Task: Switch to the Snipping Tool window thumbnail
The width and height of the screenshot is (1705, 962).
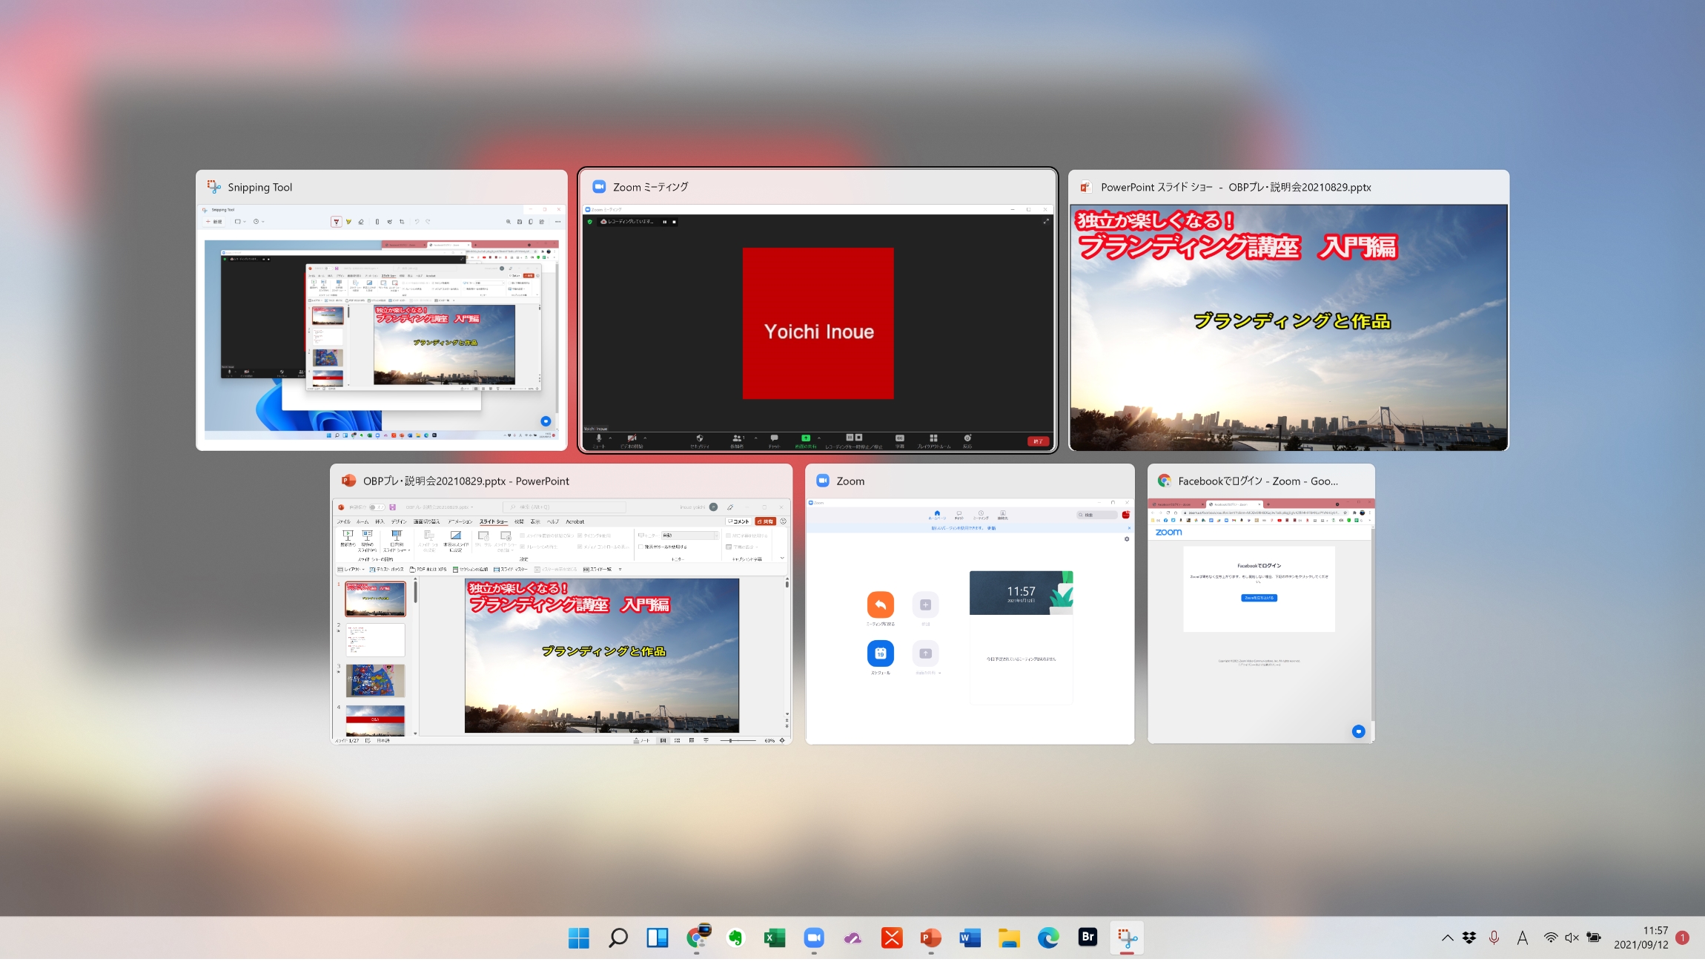Action: (x=381, y=310)
